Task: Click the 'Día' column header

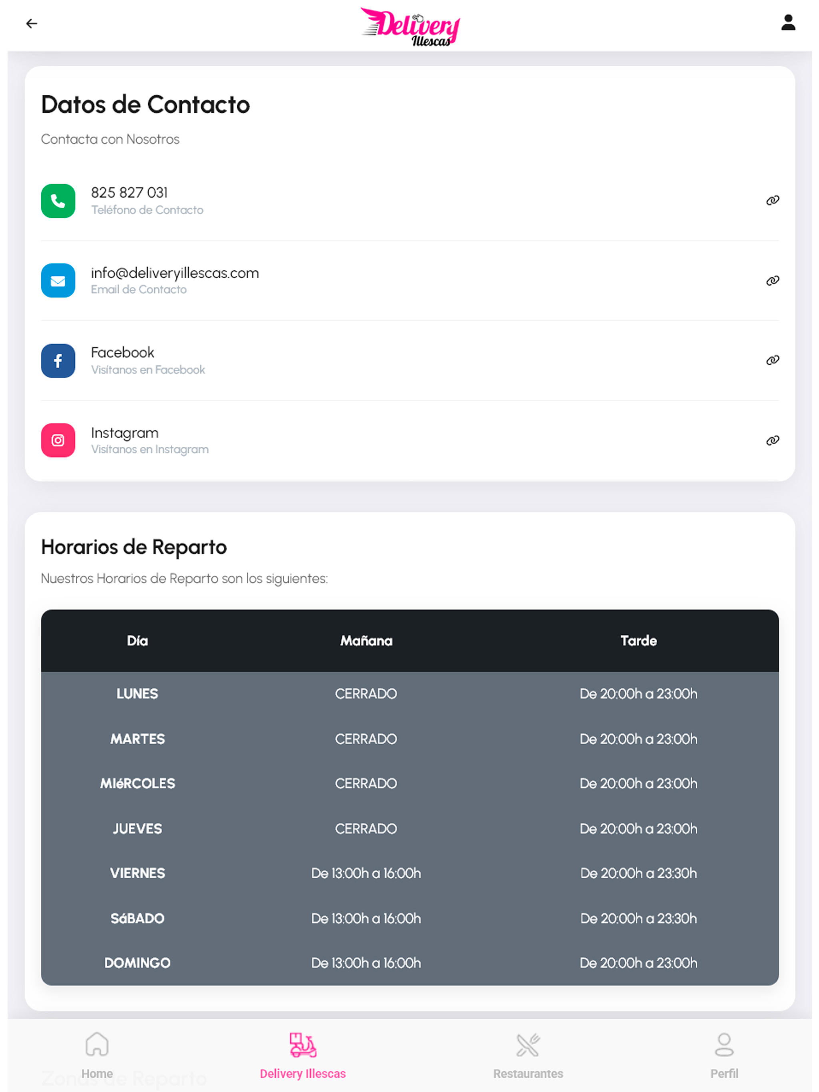Action: click(x=137, y=641)
